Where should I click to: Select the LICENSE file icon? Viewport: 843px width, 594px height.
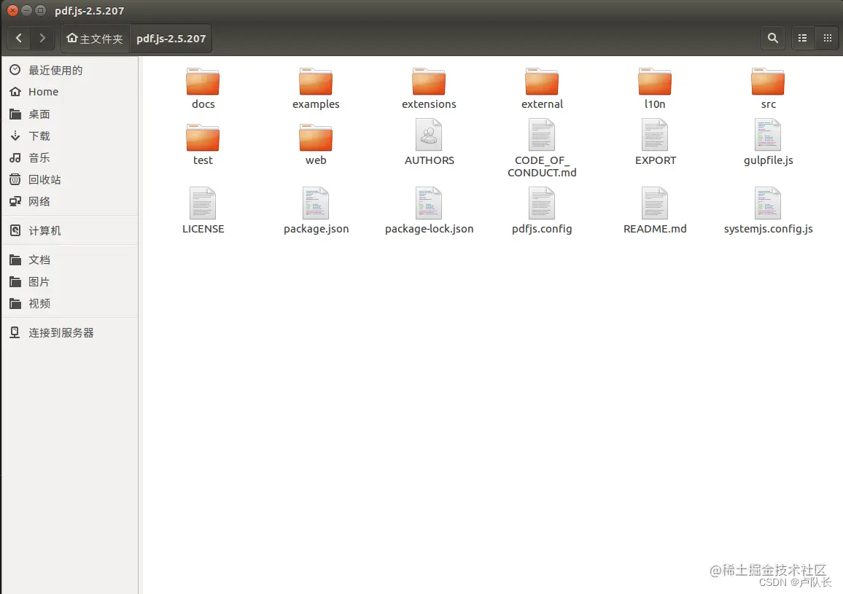point(203,203)
